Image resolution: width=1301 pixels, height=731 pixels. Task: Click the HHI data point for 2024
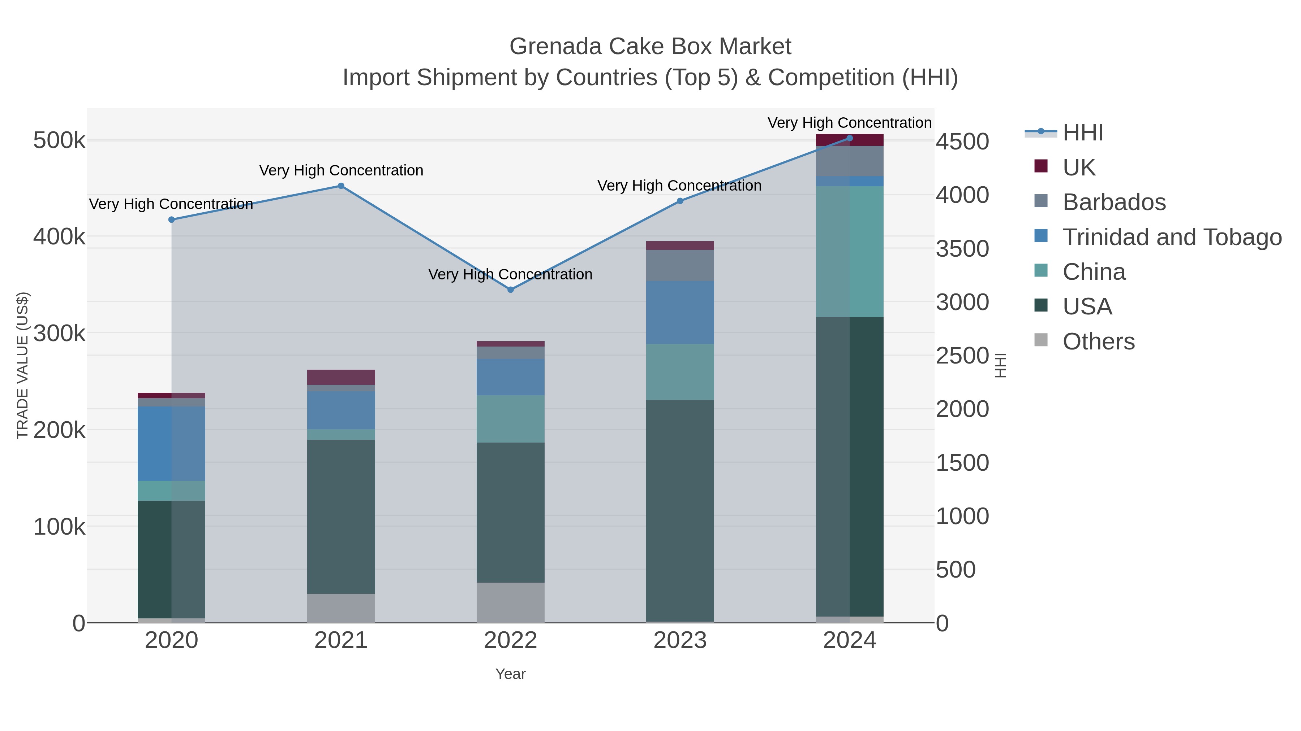pyautogui.click(x=850, y=138)
